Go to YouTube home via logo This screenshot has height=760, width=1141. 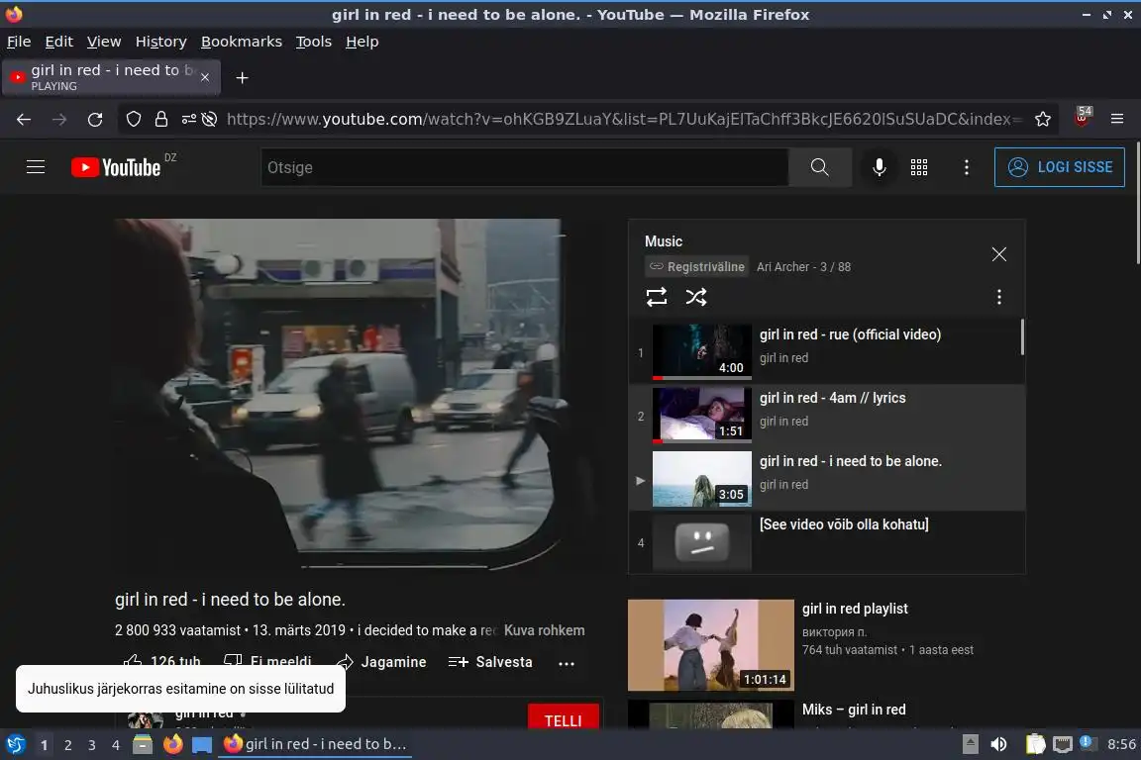[116, 167]
